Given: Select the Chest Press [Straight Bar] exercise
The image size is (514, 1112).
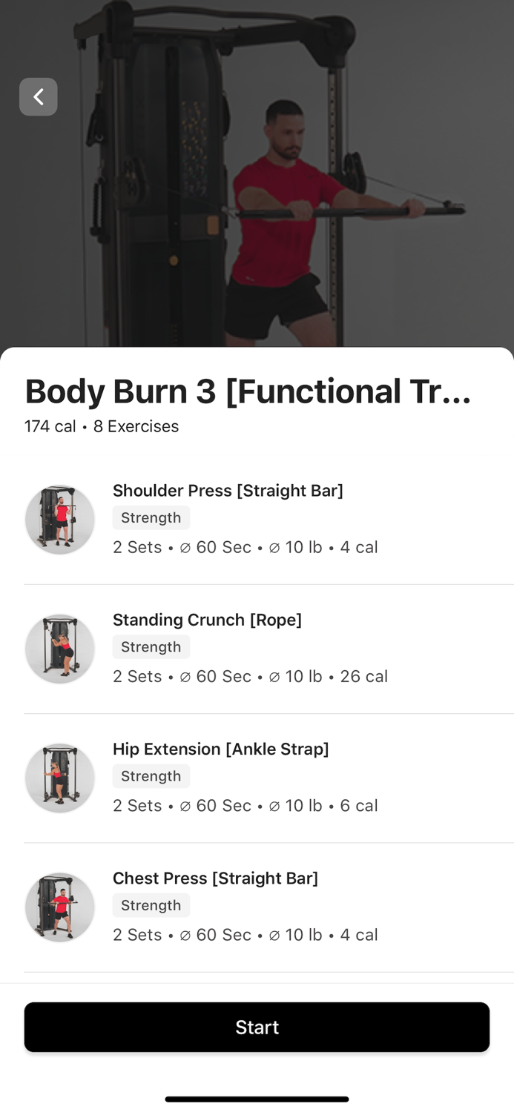Looking at the screenshot, I should [215, 878].
